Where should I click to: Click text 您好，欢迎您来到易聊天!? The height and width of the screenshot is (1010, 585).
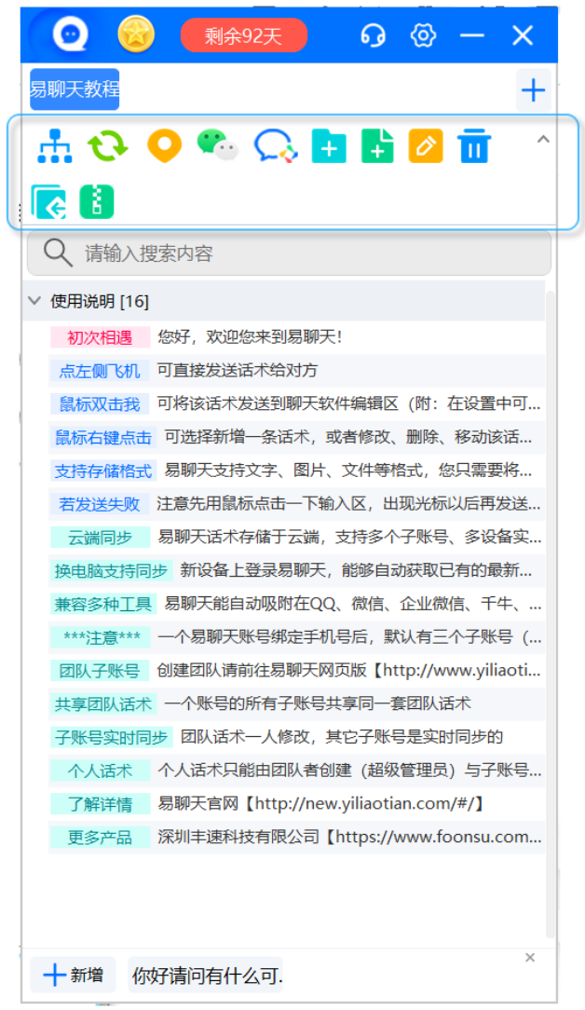(x=250, y=337)
